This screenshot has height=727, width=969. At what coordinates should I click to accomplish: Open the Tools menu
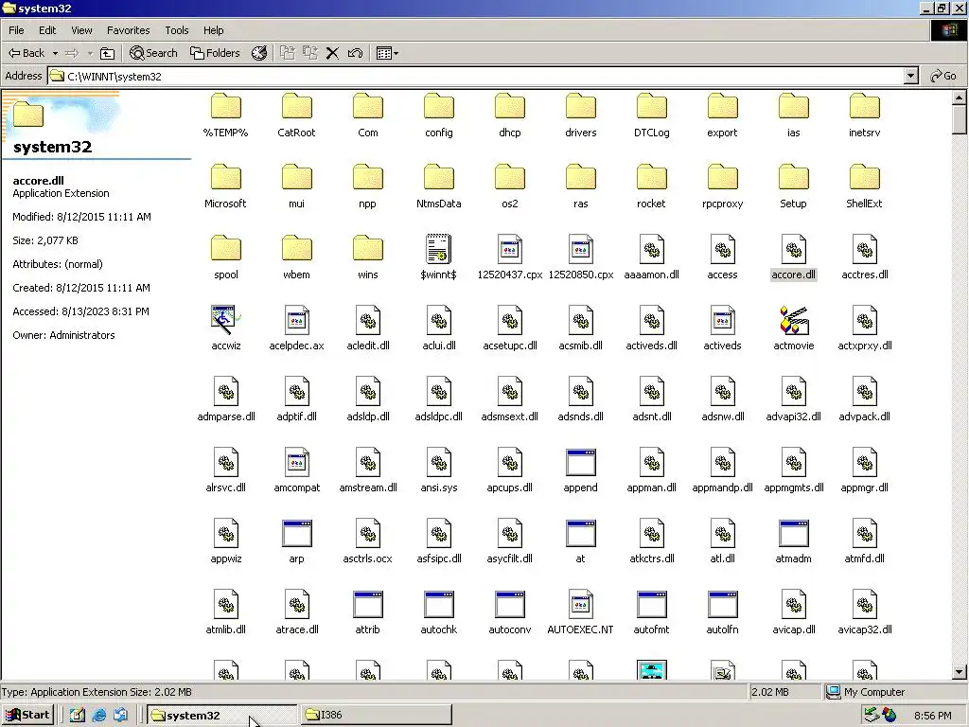tap(177, 30)
